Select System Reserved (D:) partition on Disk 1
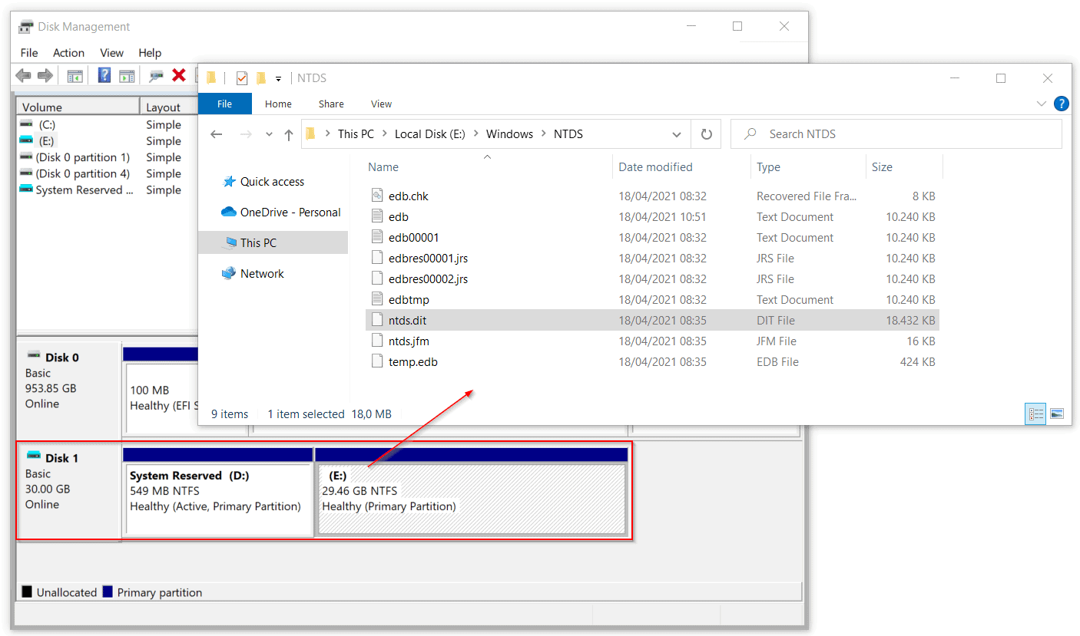The width and height of the screenshot is (1080, 636). pyautogui.click(x=218, y=499)
